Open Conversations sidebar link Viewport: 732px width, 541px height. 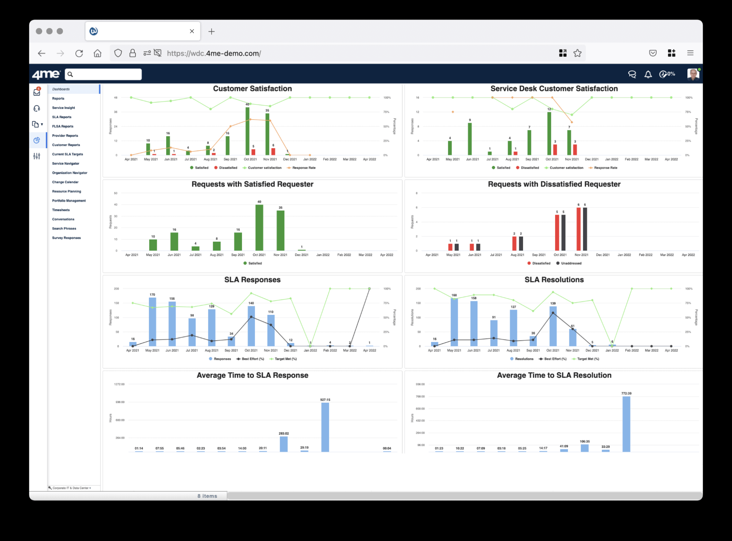63,219
